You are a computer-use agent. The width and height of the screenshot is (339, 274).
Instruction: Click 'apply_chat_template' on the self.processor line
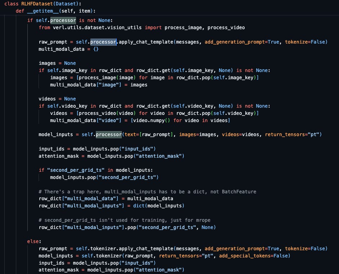(146, 42)
